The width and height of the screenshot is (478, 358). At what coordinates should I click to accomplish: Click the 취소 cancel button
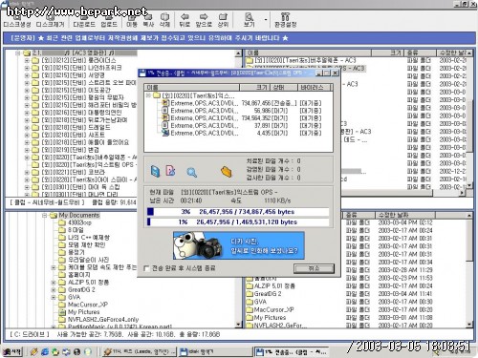click(x=314, y=268)
